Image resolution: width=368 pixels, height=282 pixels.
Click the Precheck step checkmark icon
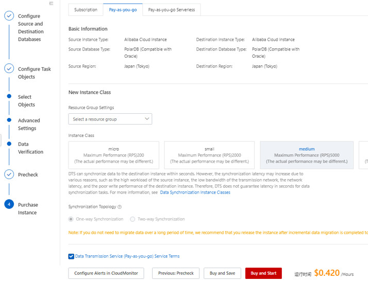9,174
